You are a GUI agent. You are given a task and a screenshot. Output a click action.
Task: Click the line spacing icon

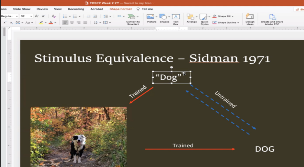(x=106, y=16)
